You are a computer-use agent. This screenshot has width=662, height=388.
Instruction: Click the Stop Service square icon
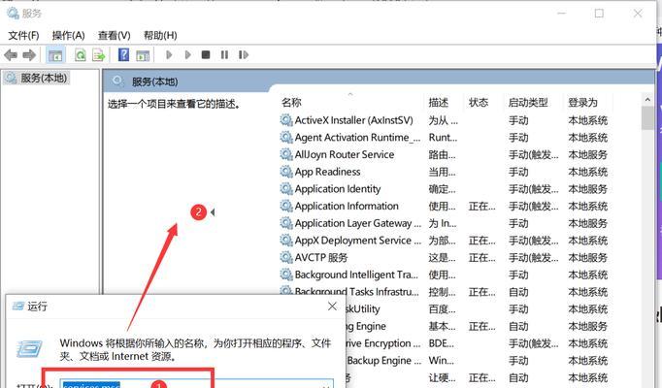point(206,55)
